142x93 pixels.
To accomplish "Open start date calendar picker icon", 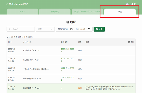I will coord(71,29).
